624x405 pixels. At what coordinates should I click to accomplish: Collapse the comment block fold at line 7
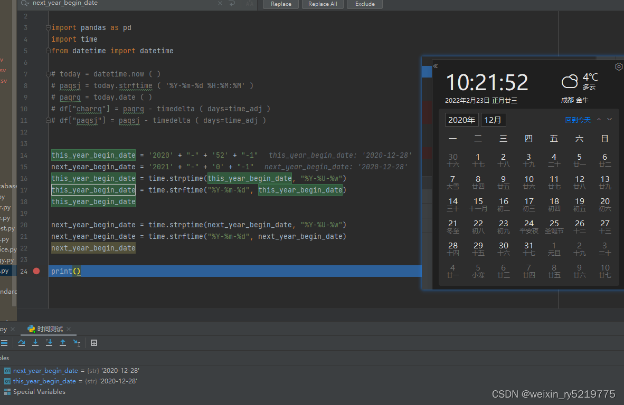[x=48, y=74]
